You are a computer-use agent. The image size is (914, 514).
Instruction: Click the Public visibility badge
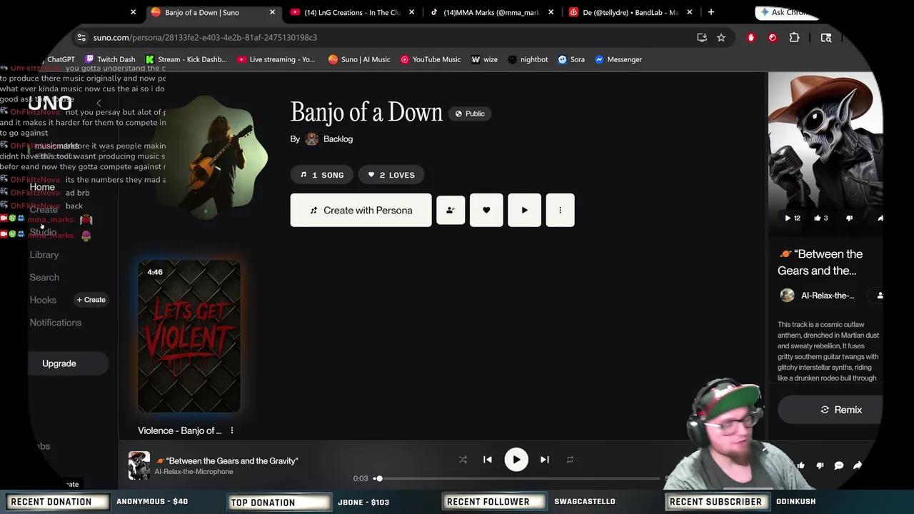(469, 114)
